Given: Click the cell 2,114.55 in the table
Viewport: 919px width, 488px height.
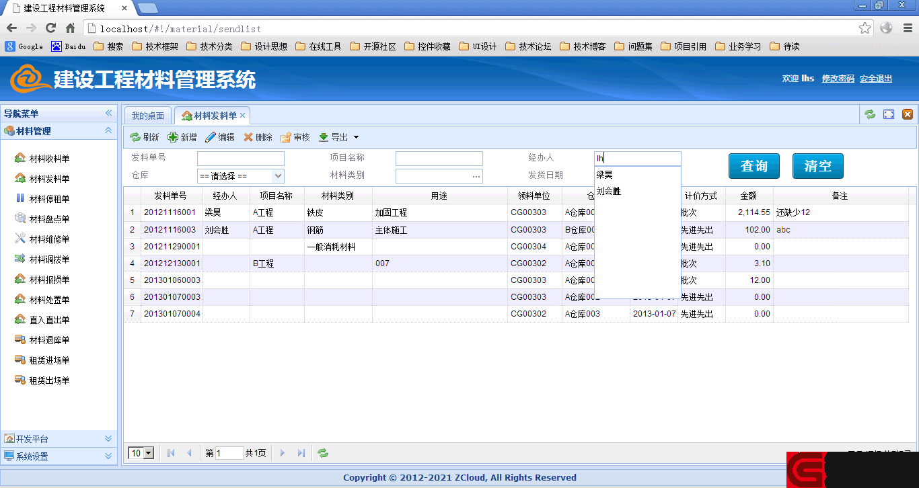Looking at the screenshot, I should pyautogui.click(x=749, y=212).
